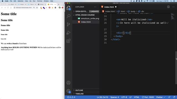Click index.html in the breadcrumb
The width and height of the screenshot is (177, 99).
click(110, 12)
